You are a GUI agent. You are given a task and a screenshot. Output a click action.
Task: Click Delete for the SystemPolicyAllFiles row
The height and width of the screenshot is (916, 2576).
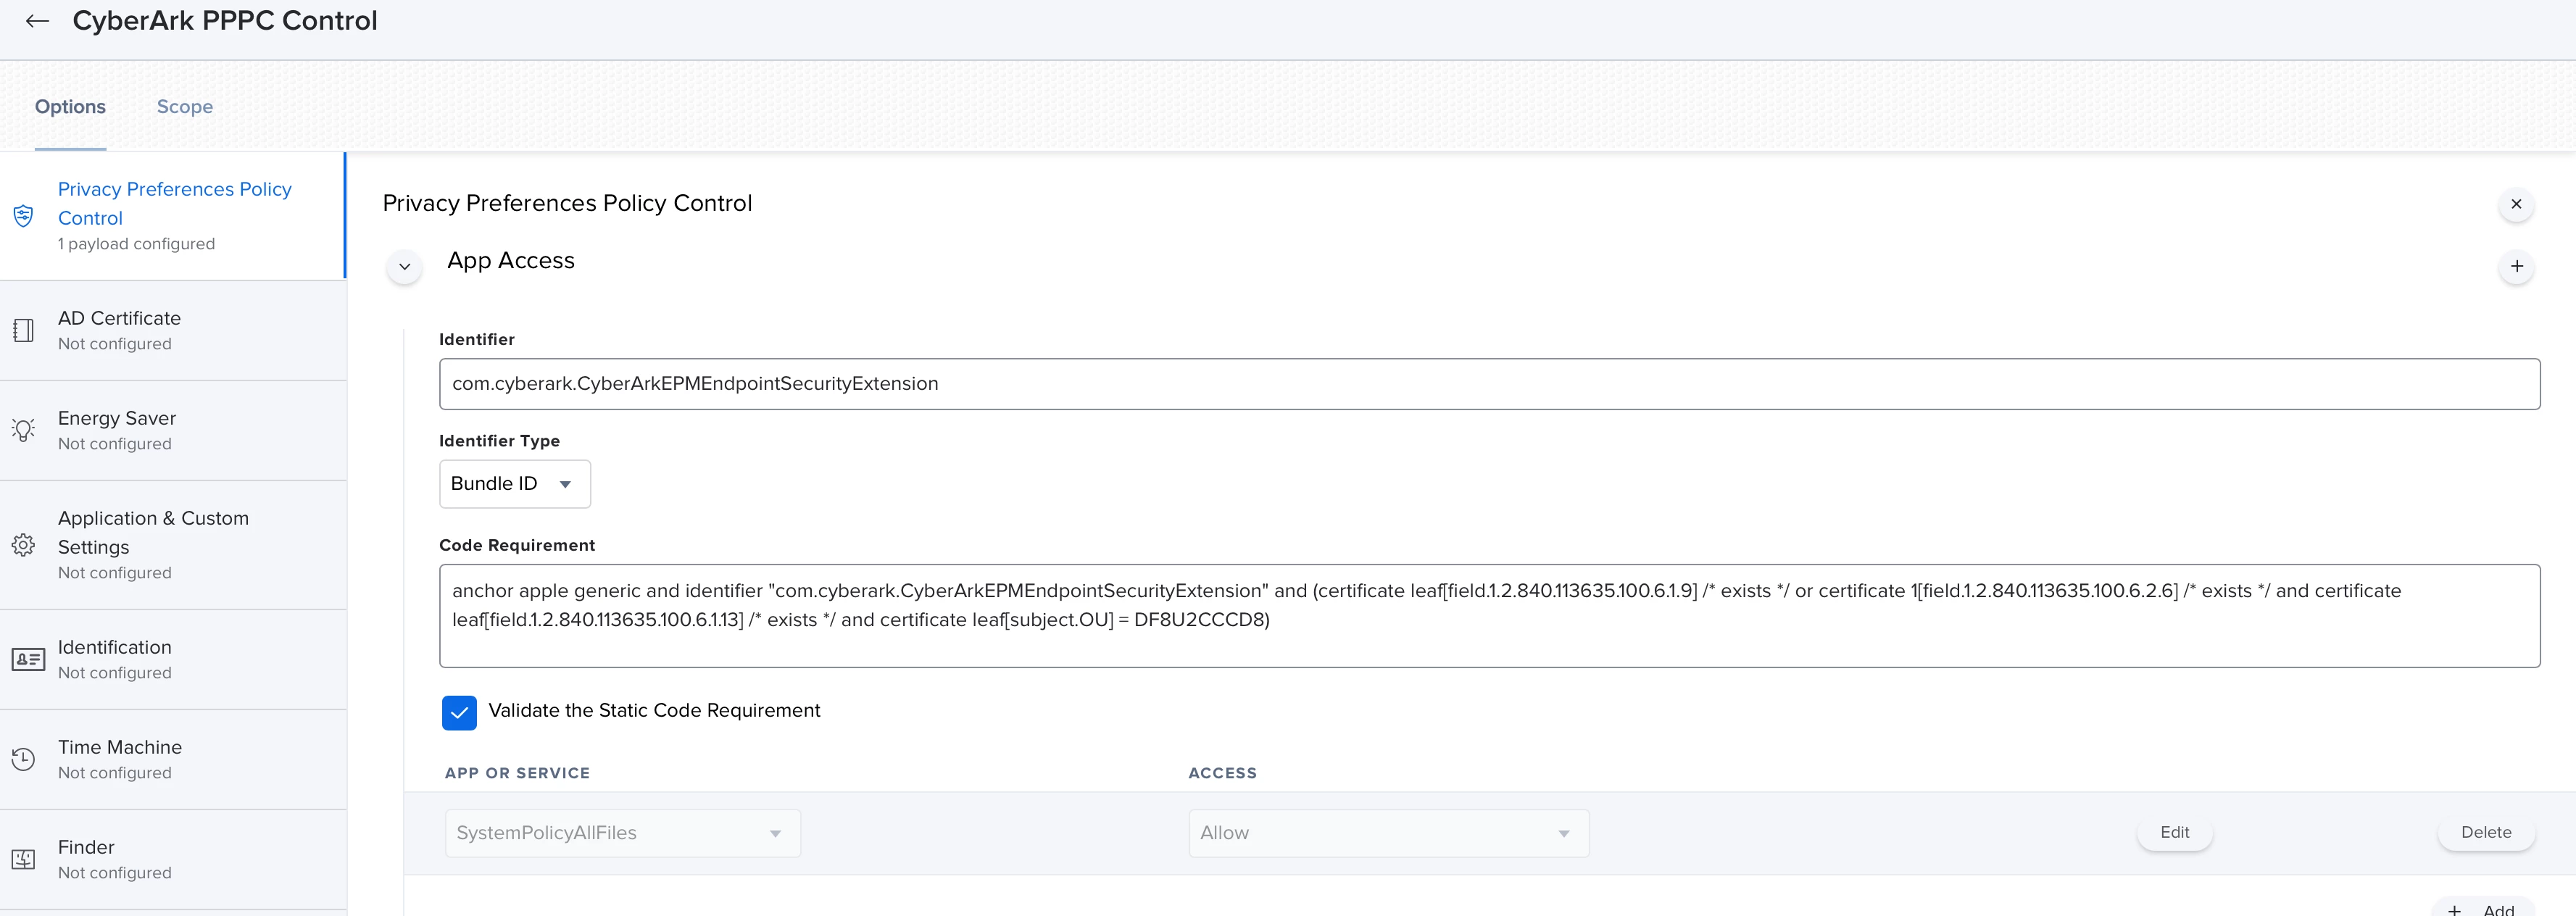(x=2485, y=832)
